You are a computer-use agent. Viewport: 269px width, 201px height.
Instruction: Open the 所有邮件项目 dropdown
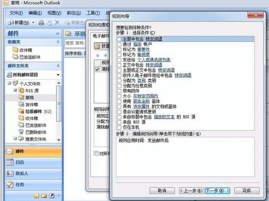pos(58,75)
